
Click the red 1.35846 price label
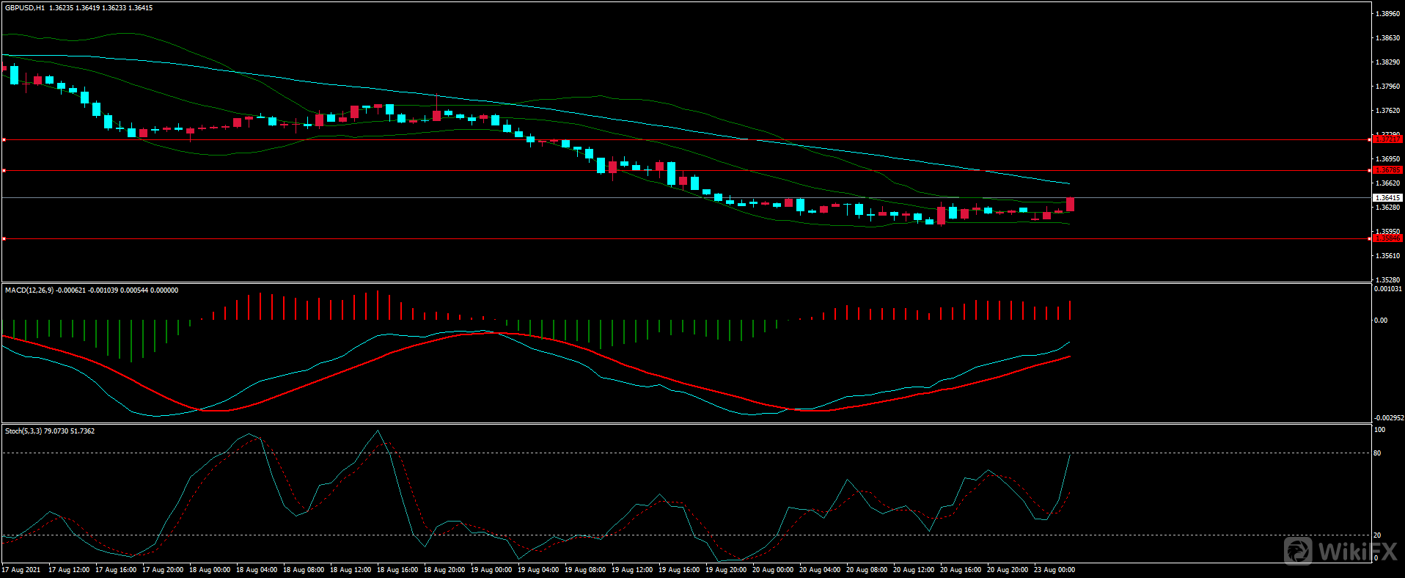click(1387, 238)
